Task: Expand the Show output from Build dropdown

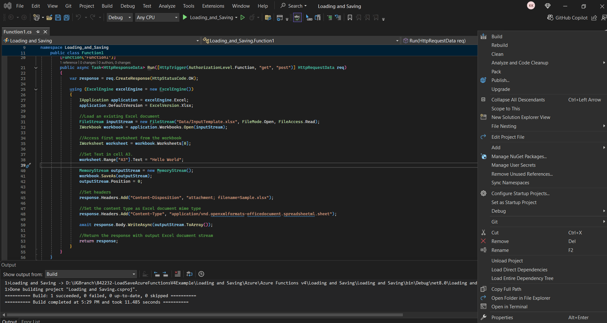Action: pyautogui.click(x=91, y=274)
